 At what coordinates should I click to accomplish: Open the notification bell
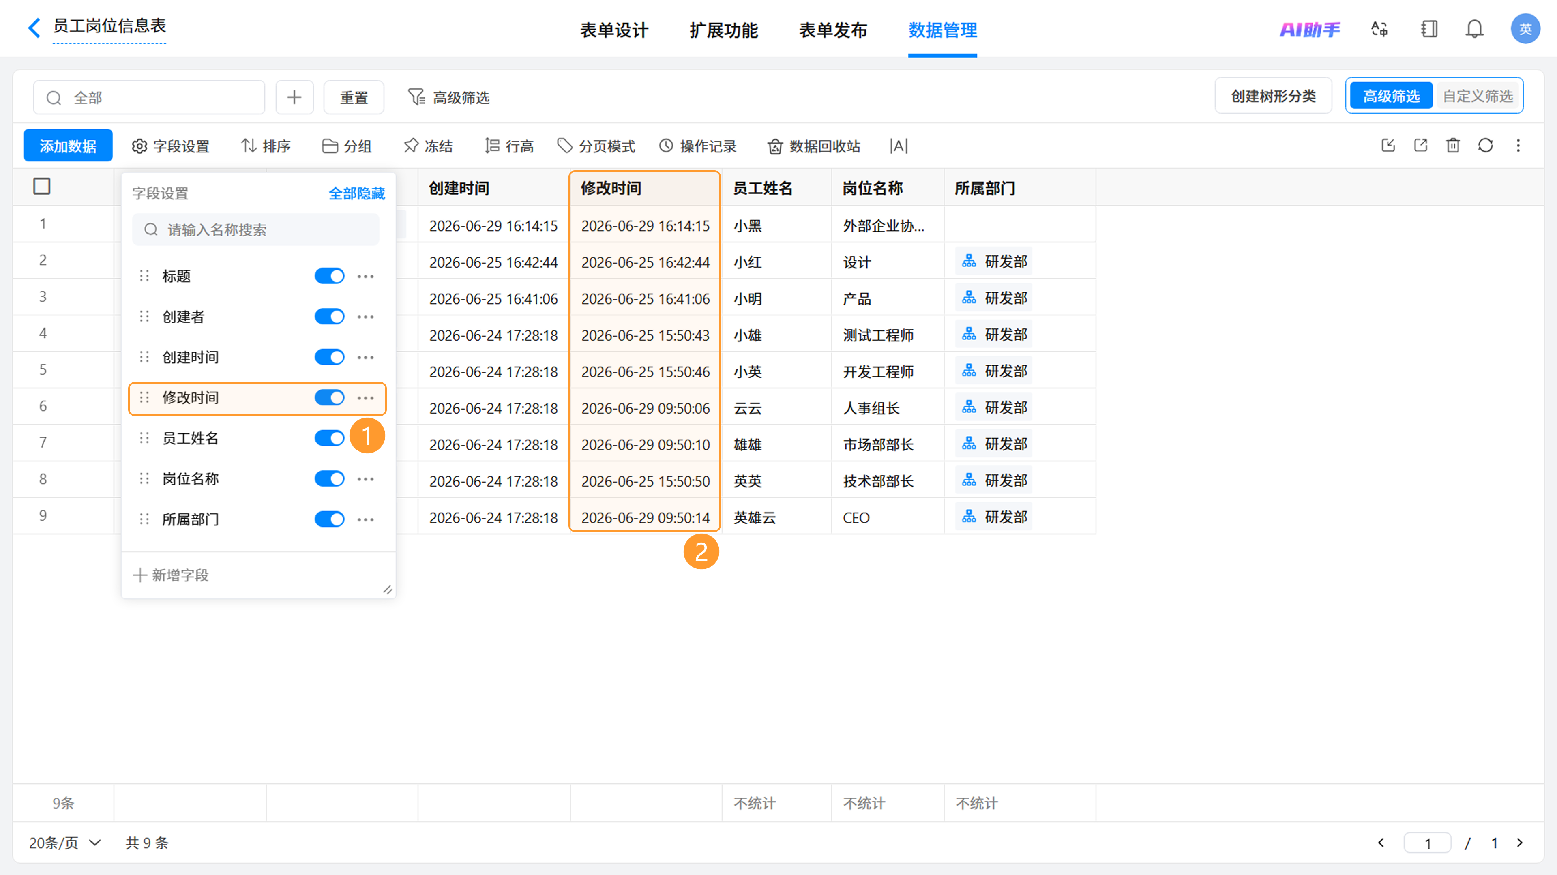coord(1474,29)
